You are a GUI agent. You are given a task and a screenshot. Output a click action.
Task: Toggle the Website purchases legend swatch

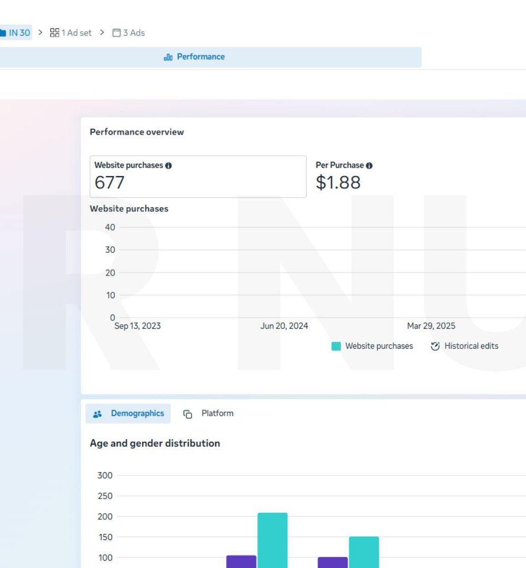pos(336,346)
